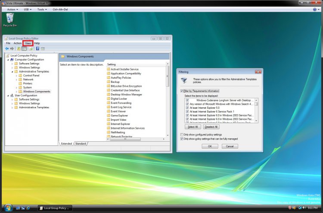The width and height of the screenshot is (323, 213).
Task: Open the Game Explorer folder
Action: click(118, 116)
